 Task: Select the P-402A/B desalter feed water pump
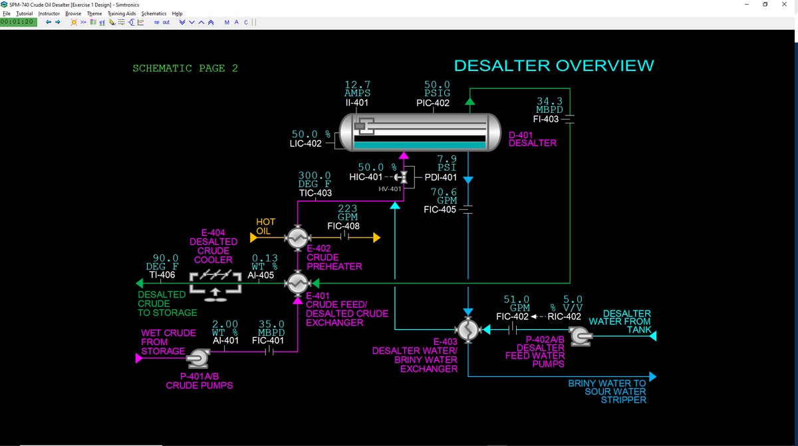click(x=581, y=337)
